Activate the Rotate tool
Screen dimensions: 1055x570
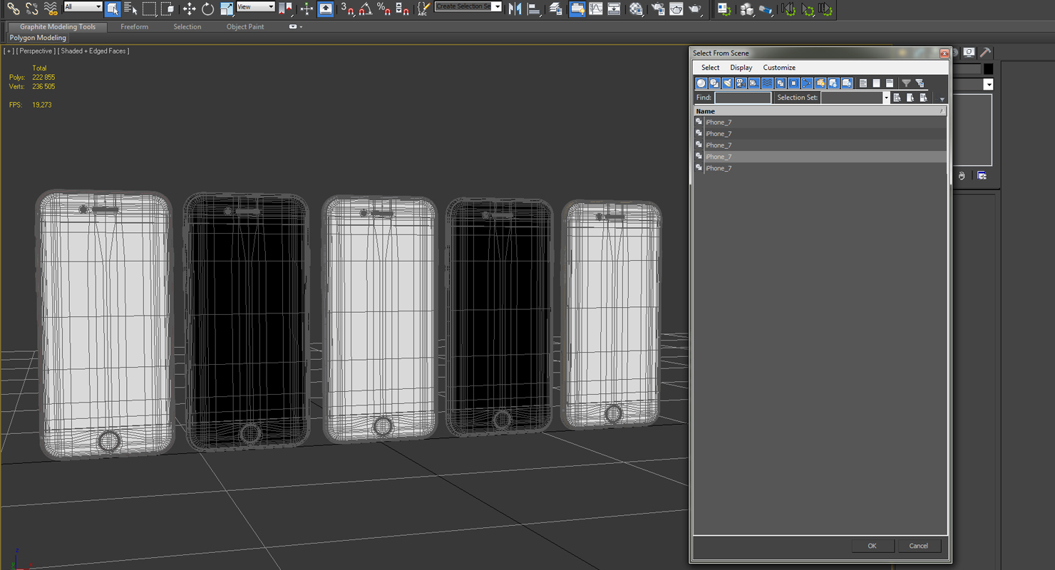(x=207, y=9)
